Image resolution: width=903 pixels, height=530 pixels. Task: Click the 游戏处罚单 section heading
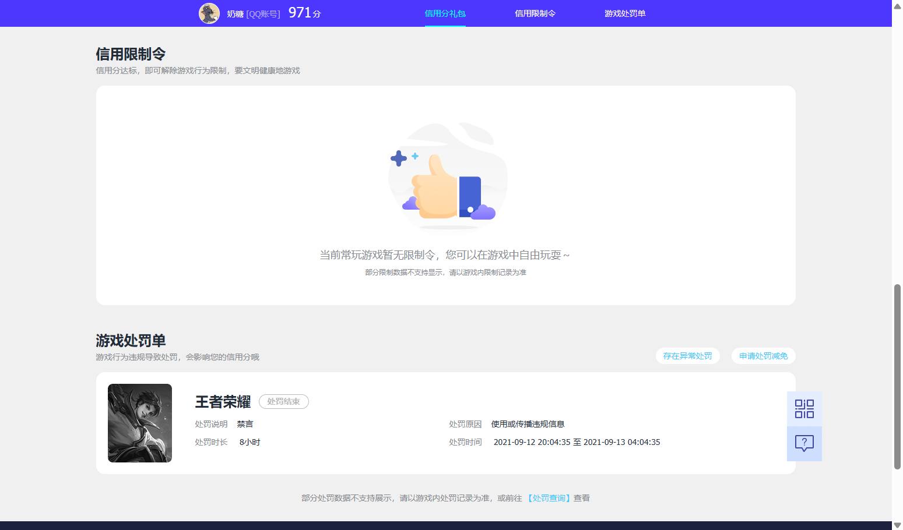(131, 341)
